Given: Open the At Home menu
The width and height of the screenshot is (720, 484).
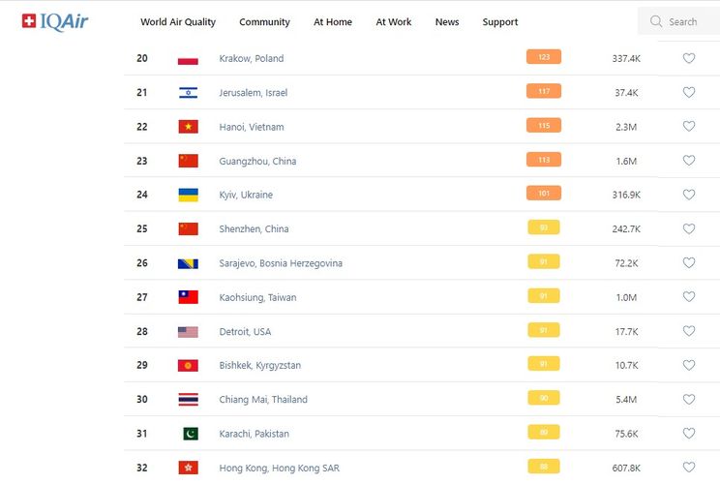Looking at the screenshot, I should (333, 22).
